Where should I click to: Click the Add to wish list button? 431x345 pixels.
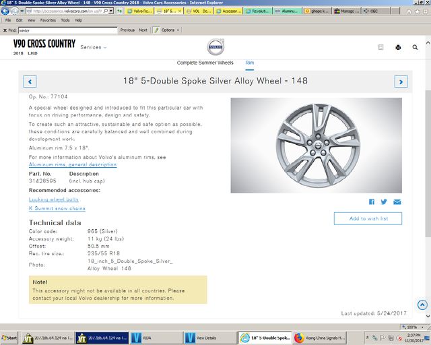(x=368, y=218)
